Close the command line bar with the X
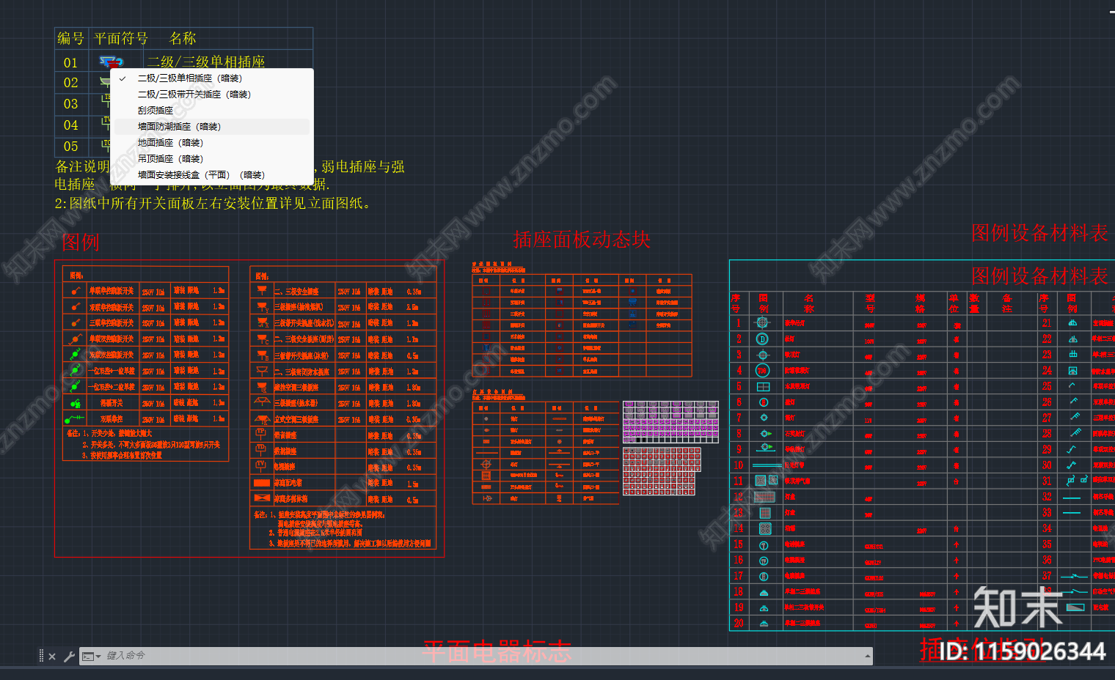Viewport: 1115px width, 680px height. 52,657
